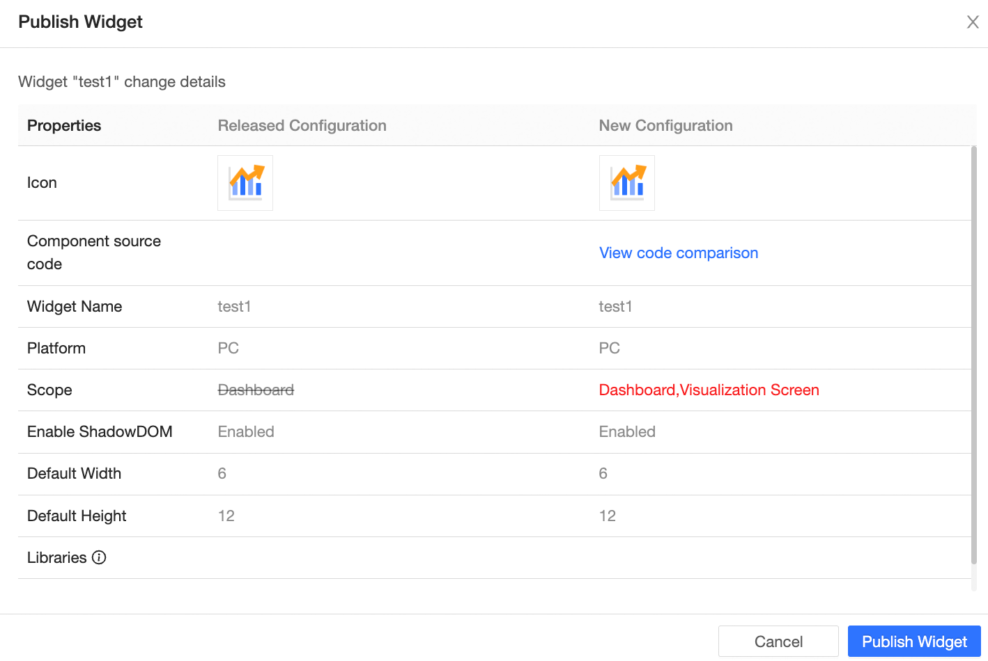Click the Default Width row label

[x=74, y=474]
